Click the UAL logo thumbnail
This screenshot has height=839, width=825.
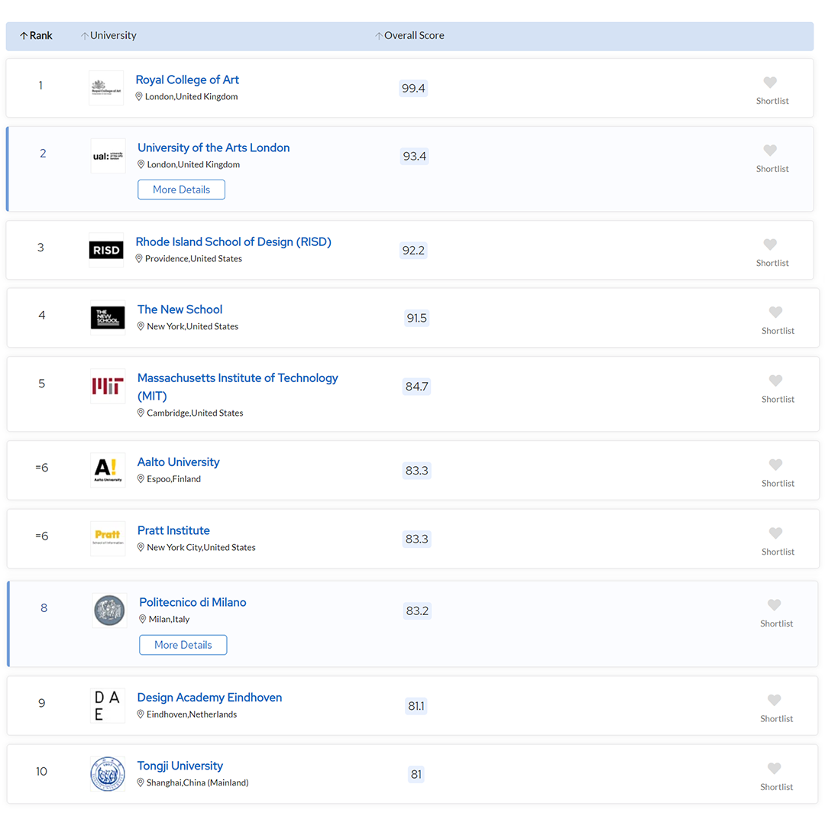point(108,156)
